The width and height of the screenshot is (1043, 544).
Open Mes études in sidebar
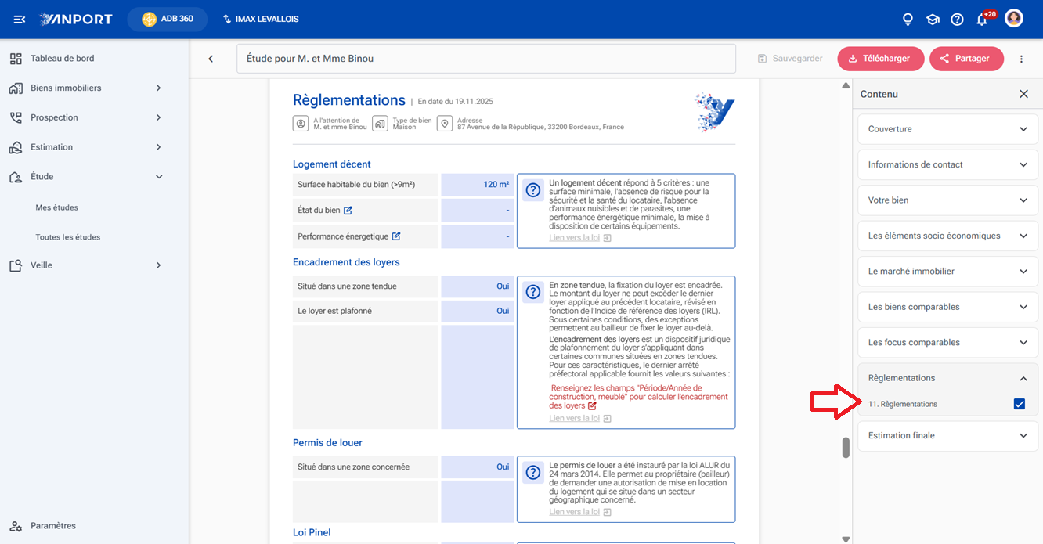tap(57, 207)
